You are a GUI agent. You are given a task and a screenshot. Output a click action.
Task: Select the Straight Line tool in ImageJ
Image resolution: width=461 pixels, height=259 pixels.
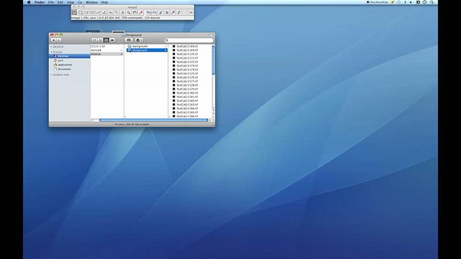point(99,13)
